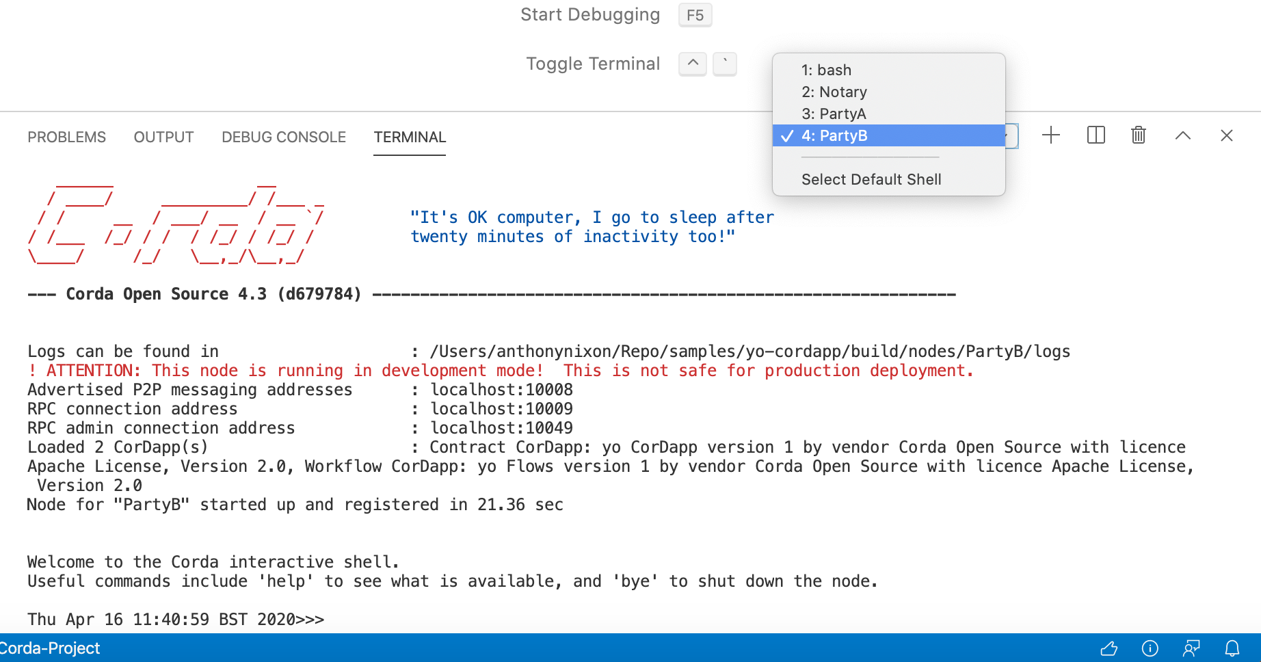The height and width of the screenshot is (662, 1261).
Task: Click the 'Toggle Terminal' label
Action: point(593,64)
